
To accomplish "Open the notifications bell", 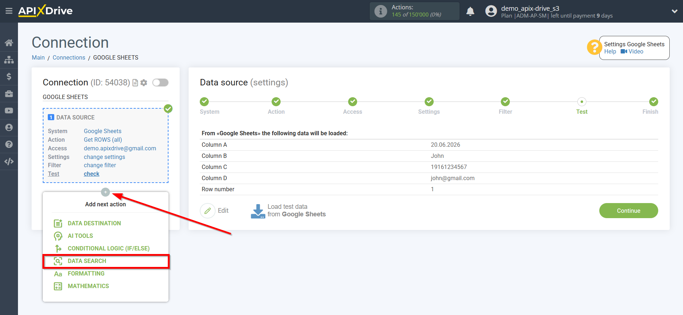I will tap(470, 11).
